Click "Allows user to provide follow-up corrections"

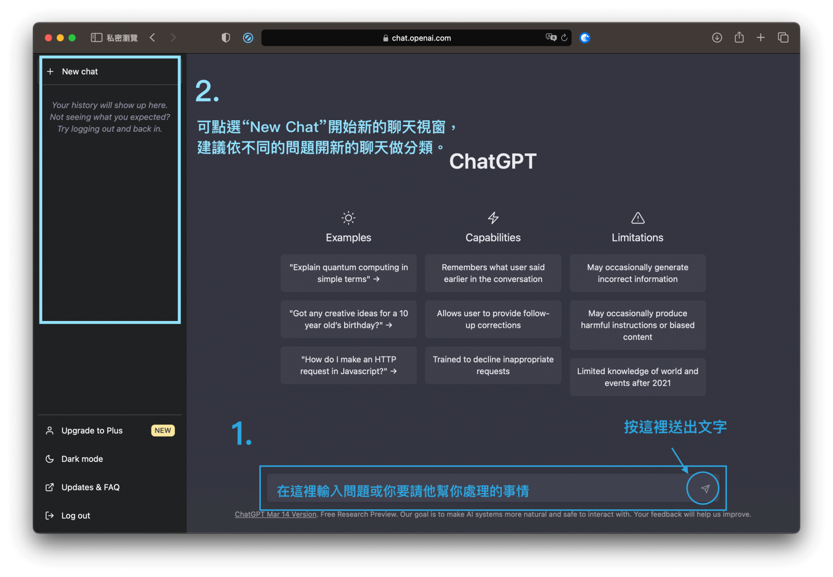[x=493, y=319]
